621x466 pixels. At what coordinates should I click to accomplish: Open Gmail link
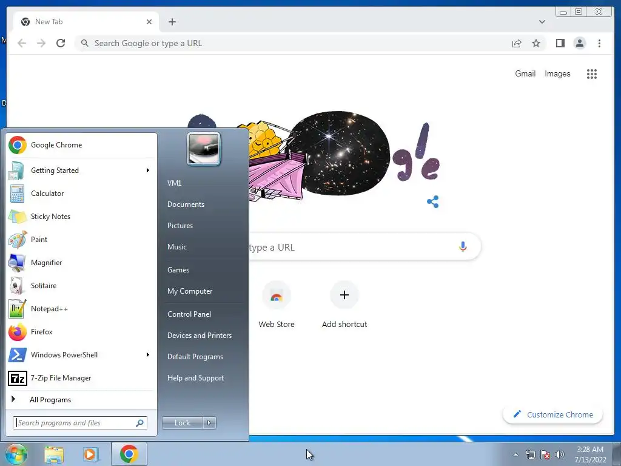pos(525,73)
